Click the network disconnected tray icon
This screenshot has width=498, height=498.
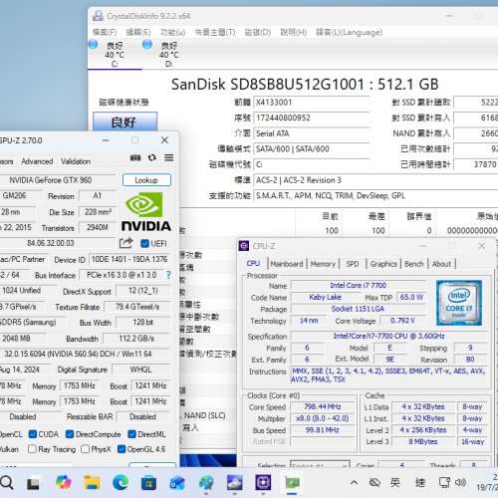[x=374, y=482]
